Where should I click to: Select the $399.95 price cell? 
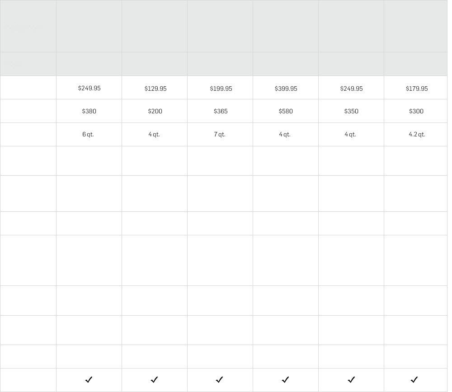286,89
